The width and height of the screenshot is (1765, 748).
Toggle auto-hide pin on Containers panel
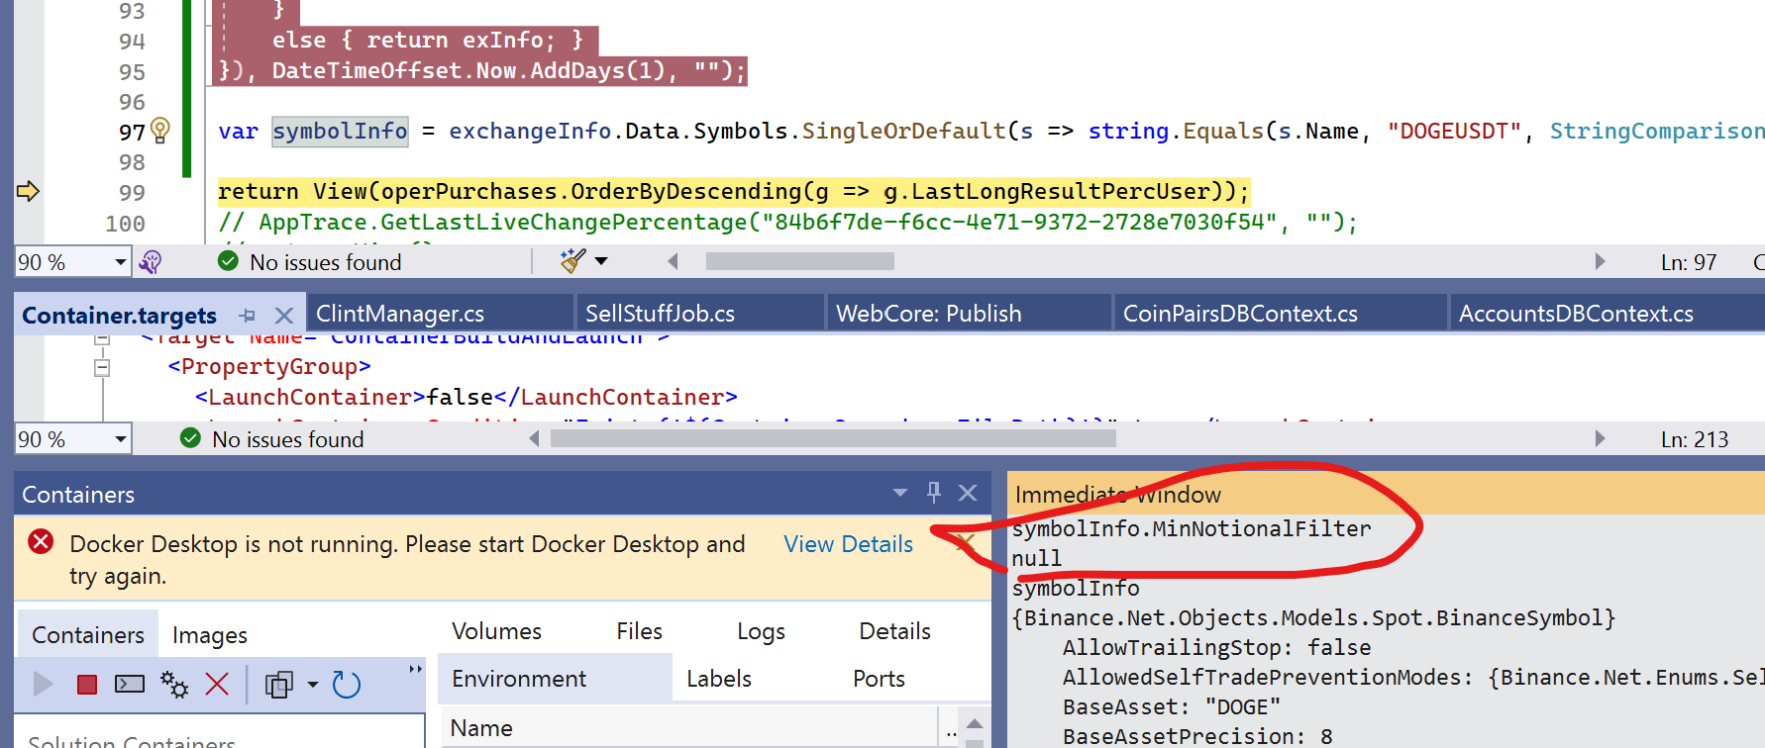[933, 492]
